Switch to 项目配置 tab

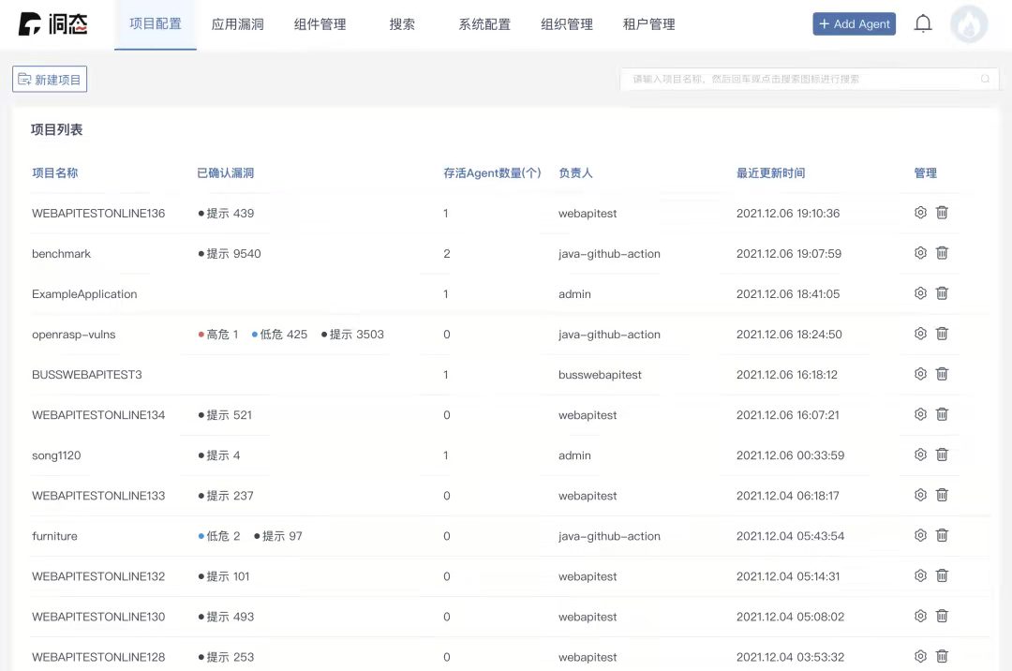155,23
